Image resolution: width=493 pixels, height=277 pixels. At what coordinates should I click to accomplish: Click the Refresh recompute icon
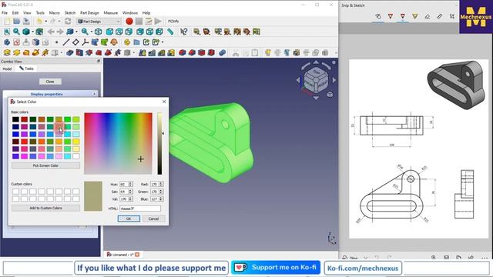coord(68,22)
